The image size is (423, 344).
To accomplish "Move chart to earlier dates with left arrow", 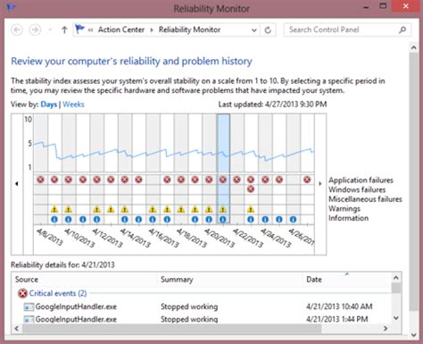I will [17, 184].
